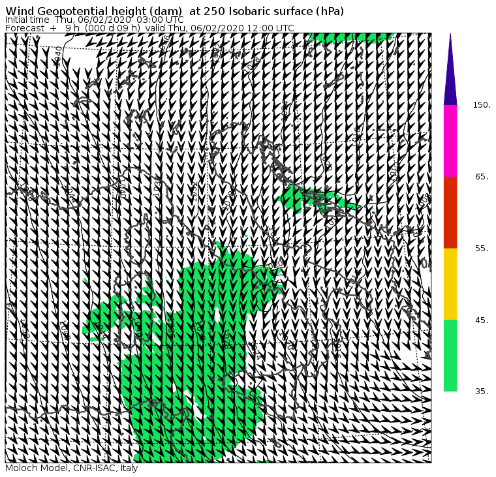Click the purple triangle above 150

[450, 69]
